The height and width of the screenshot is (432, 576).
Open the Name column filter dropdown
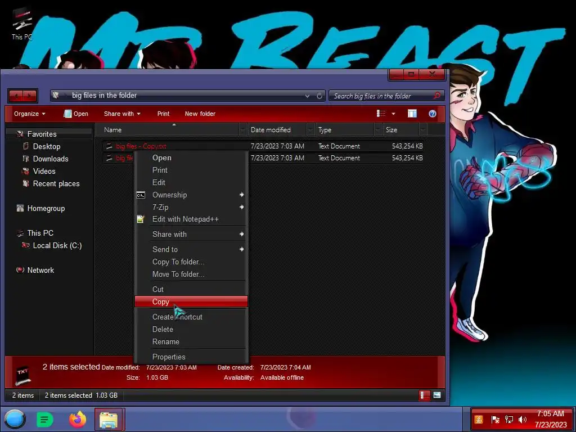coord(242,130)
